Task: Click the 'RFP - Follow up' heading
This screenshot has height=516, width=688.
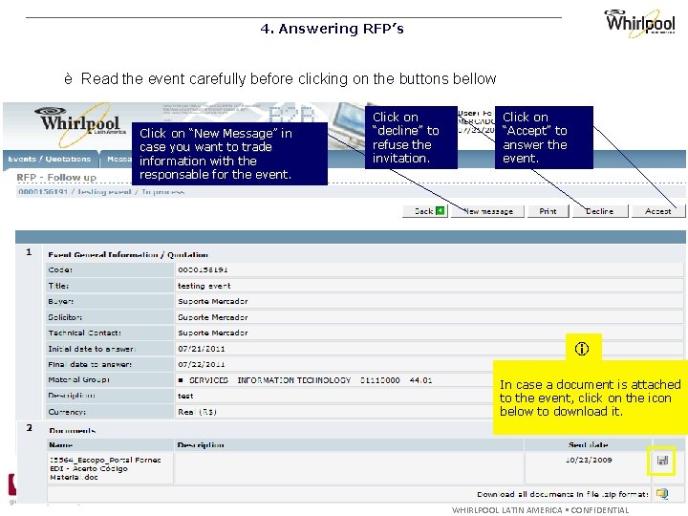Action: tap(56, 178)
